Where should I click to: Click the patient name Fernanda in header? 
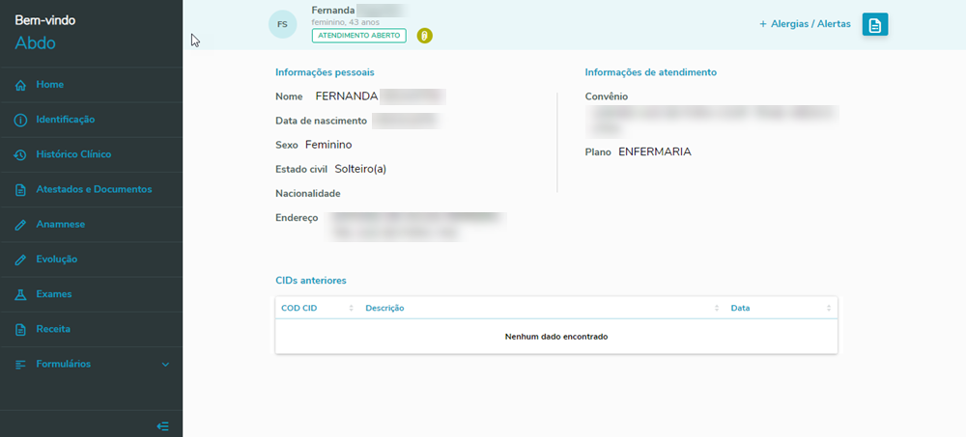[x=332, y=11]
